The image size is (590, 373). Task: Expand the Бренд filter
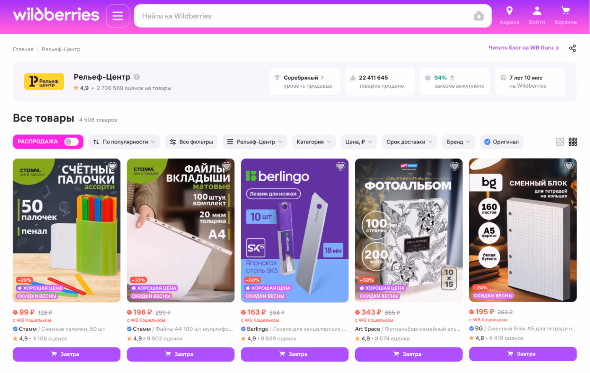[x=459, y=142]
